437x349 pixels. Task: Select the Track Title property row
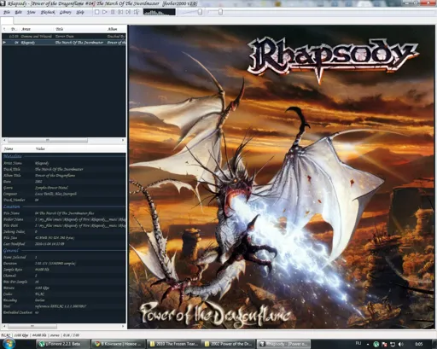tap(64, 169)
